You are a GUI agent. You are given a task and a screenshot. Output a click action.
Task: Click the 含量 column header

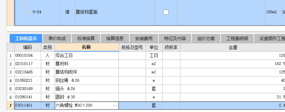coord(233,47)
